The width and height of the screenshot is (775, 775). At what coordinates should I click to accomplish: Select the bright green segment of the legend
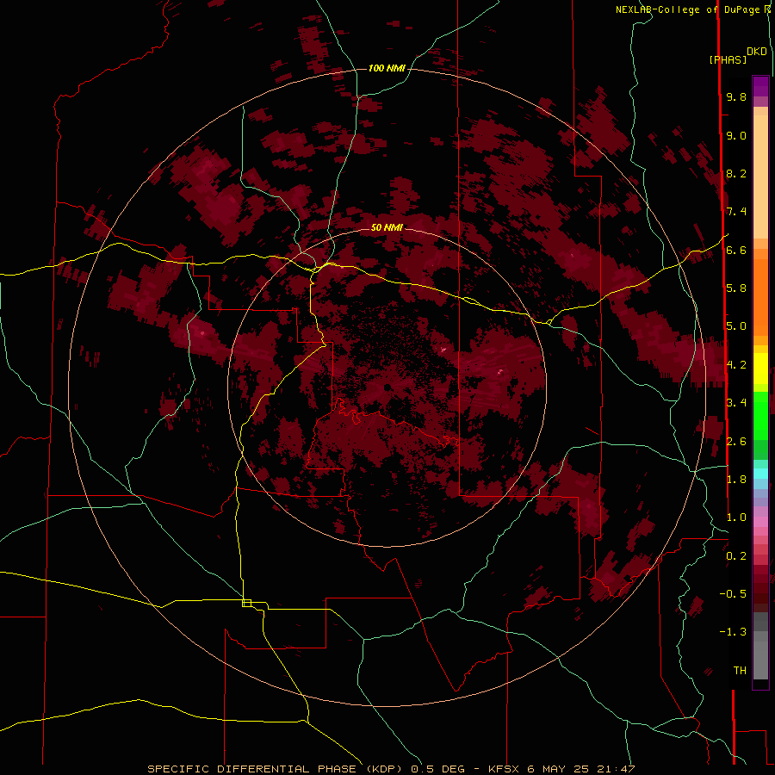pos(760,415)
